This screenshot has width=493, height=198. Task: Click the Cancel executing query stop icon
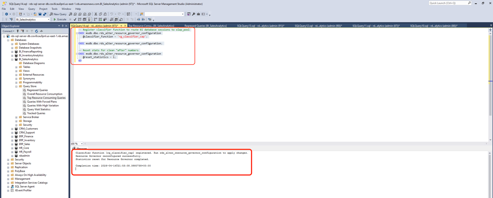point(70,20)
